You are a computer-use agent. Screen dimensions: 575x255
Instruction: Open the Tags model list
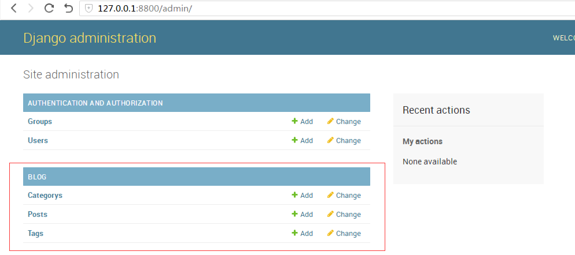click(35, 234)
